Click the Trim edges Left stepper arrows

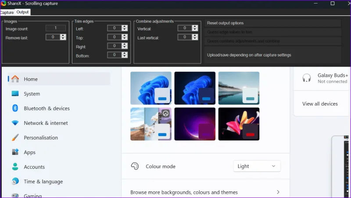[x=125, y=28]
